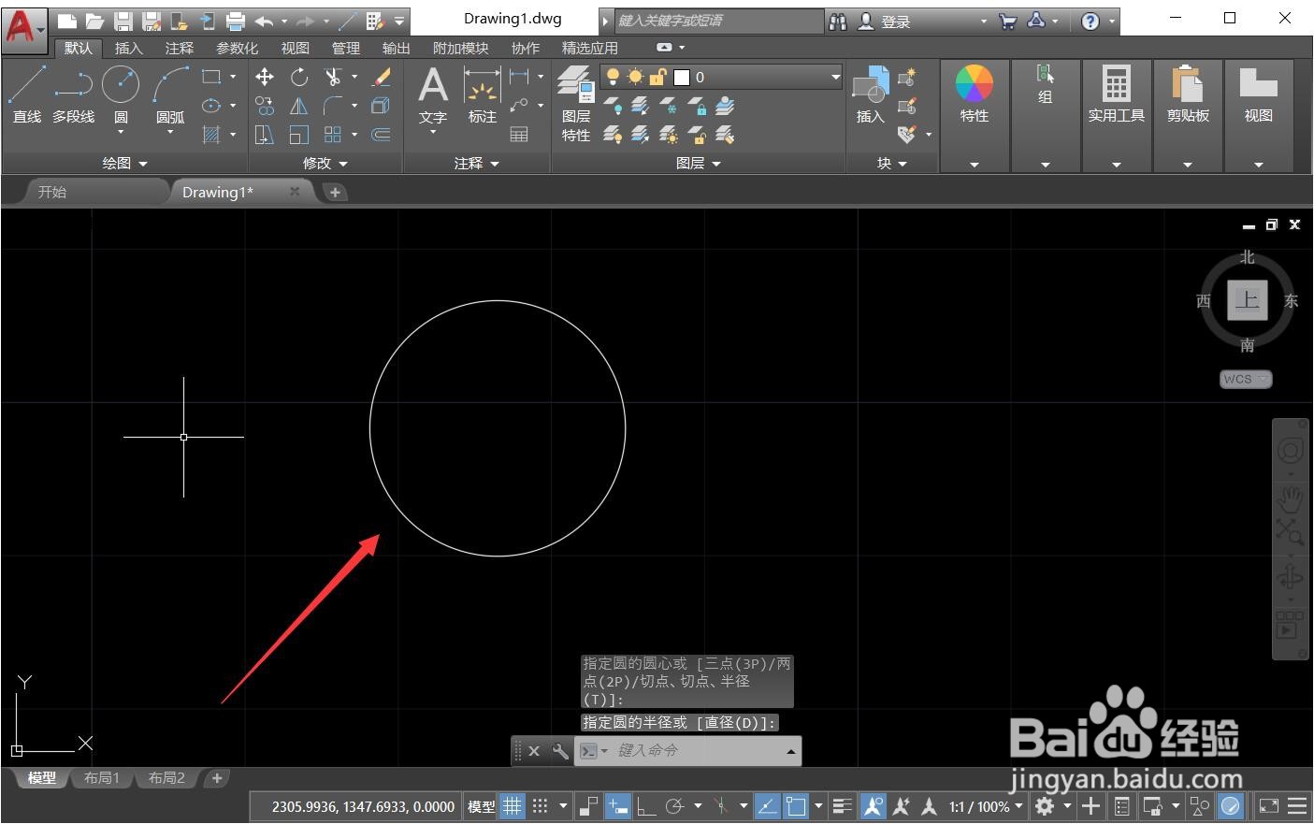Click the Offset tool icon

pos(382,135)
